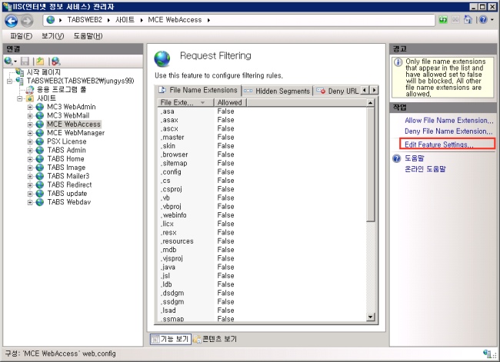Collapse the TABSWEB2 server node
500x362 pixels.
click(9, 81)
